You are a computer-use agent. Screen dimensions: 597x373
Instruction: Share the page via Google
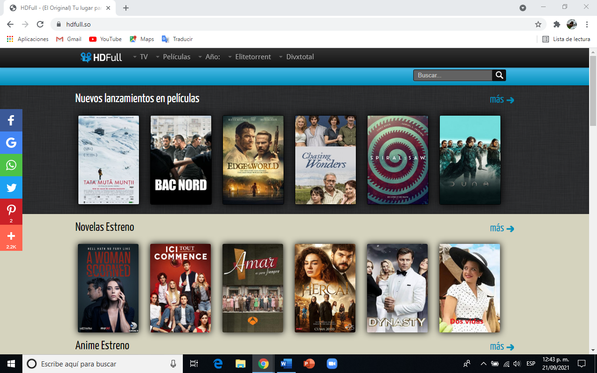point(10,143)
